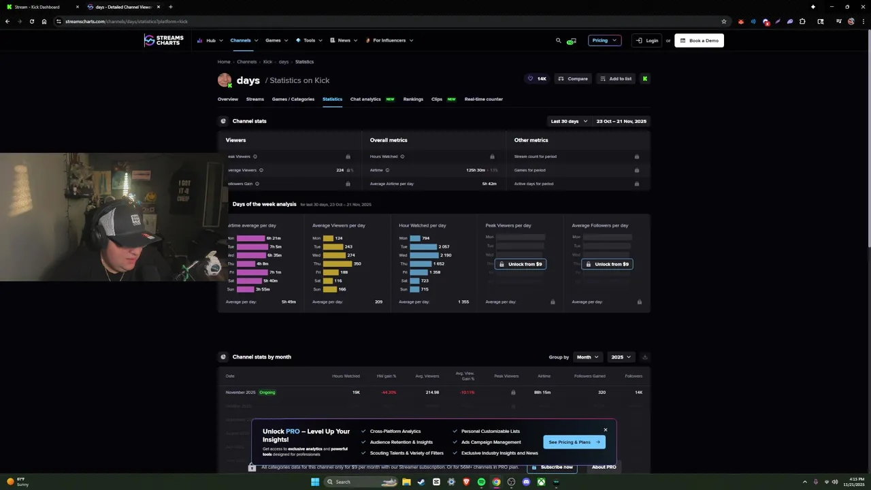
Task: Click the info icon next to Average Viewers
Action: coord(261,170)
